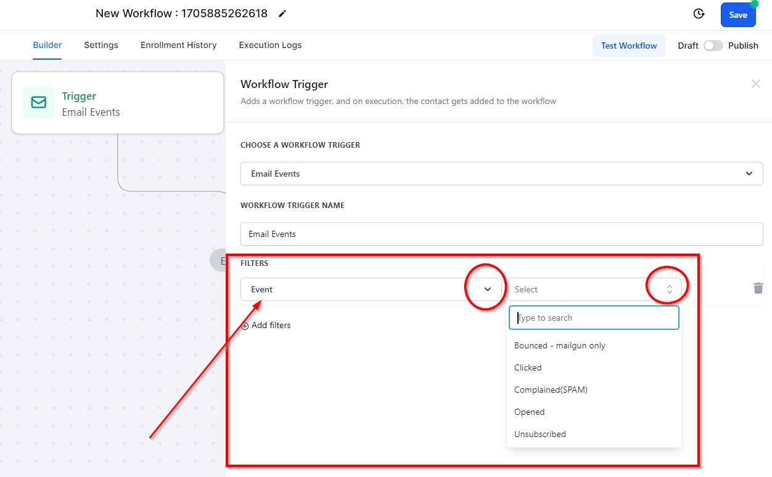Viewport: 772px width, 477px height.
Task: Click the pencil icon to rename workflow
Action: [282, 14]
